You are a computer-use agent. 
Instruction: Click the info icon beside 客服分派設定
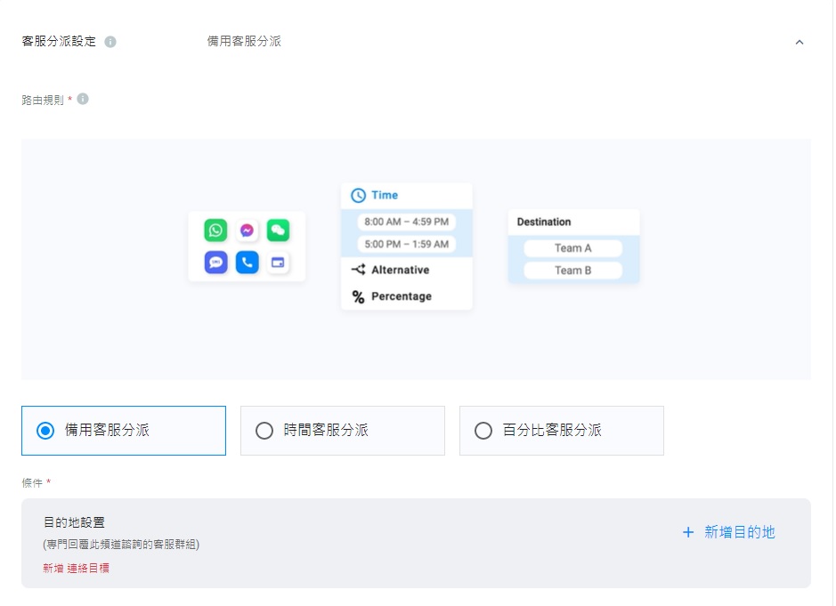point(110,42)
